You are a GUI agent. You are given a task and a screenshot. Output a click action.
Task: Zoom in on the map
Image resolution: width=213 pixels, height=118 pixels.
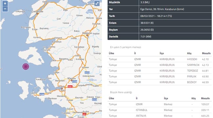point(5,4)
